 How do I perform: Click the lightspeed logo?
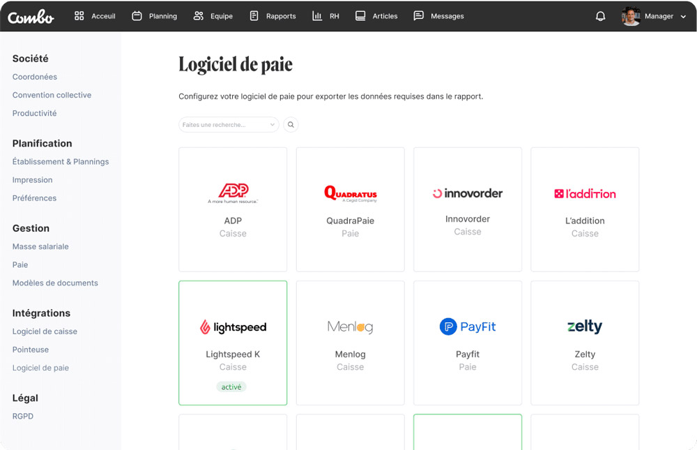point(233,327)
